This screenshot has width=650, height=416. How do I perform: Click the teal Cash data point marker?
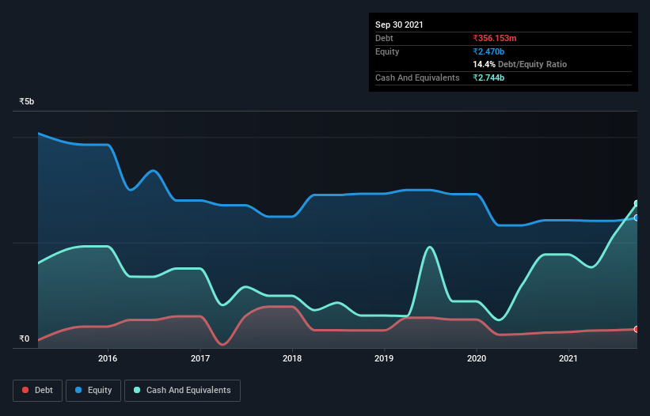[x=637, y=204]
